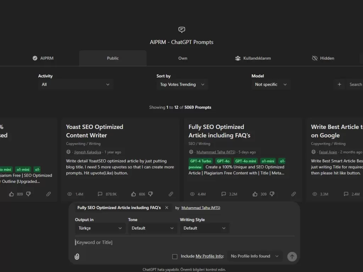This screenshot has height=272, width=363.
Task: Open Yoast SEO Optimized Content Writer prompt title
Action: click(x=94, y=131)
